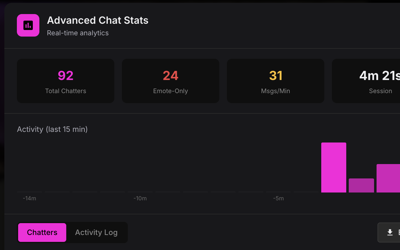Screen dimensions: 400x250
Task: Click the export button beside the tabs
Action: click(x=389, y=232)
